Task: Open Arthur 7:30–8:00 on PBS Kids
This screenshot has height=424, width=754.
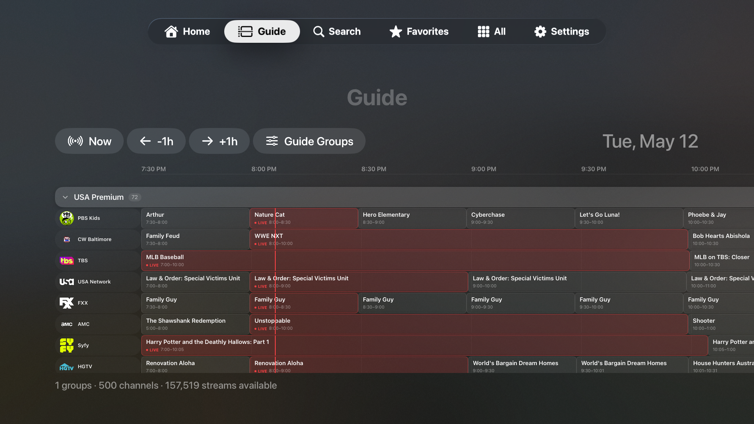Action: [195, 218]
